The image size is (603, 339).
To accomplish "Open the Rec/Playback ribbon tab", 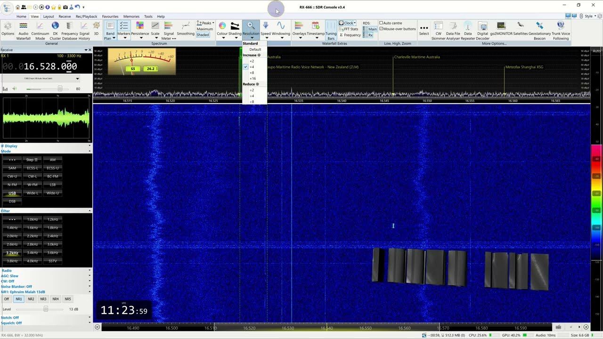I will (86, 16).
